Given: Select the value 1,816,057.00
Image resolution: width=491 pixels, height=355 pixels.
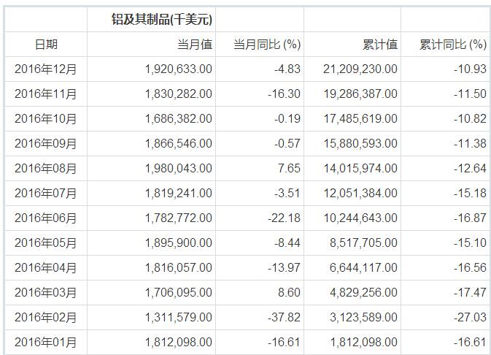Looking at the screenshot, I should 179,268.
